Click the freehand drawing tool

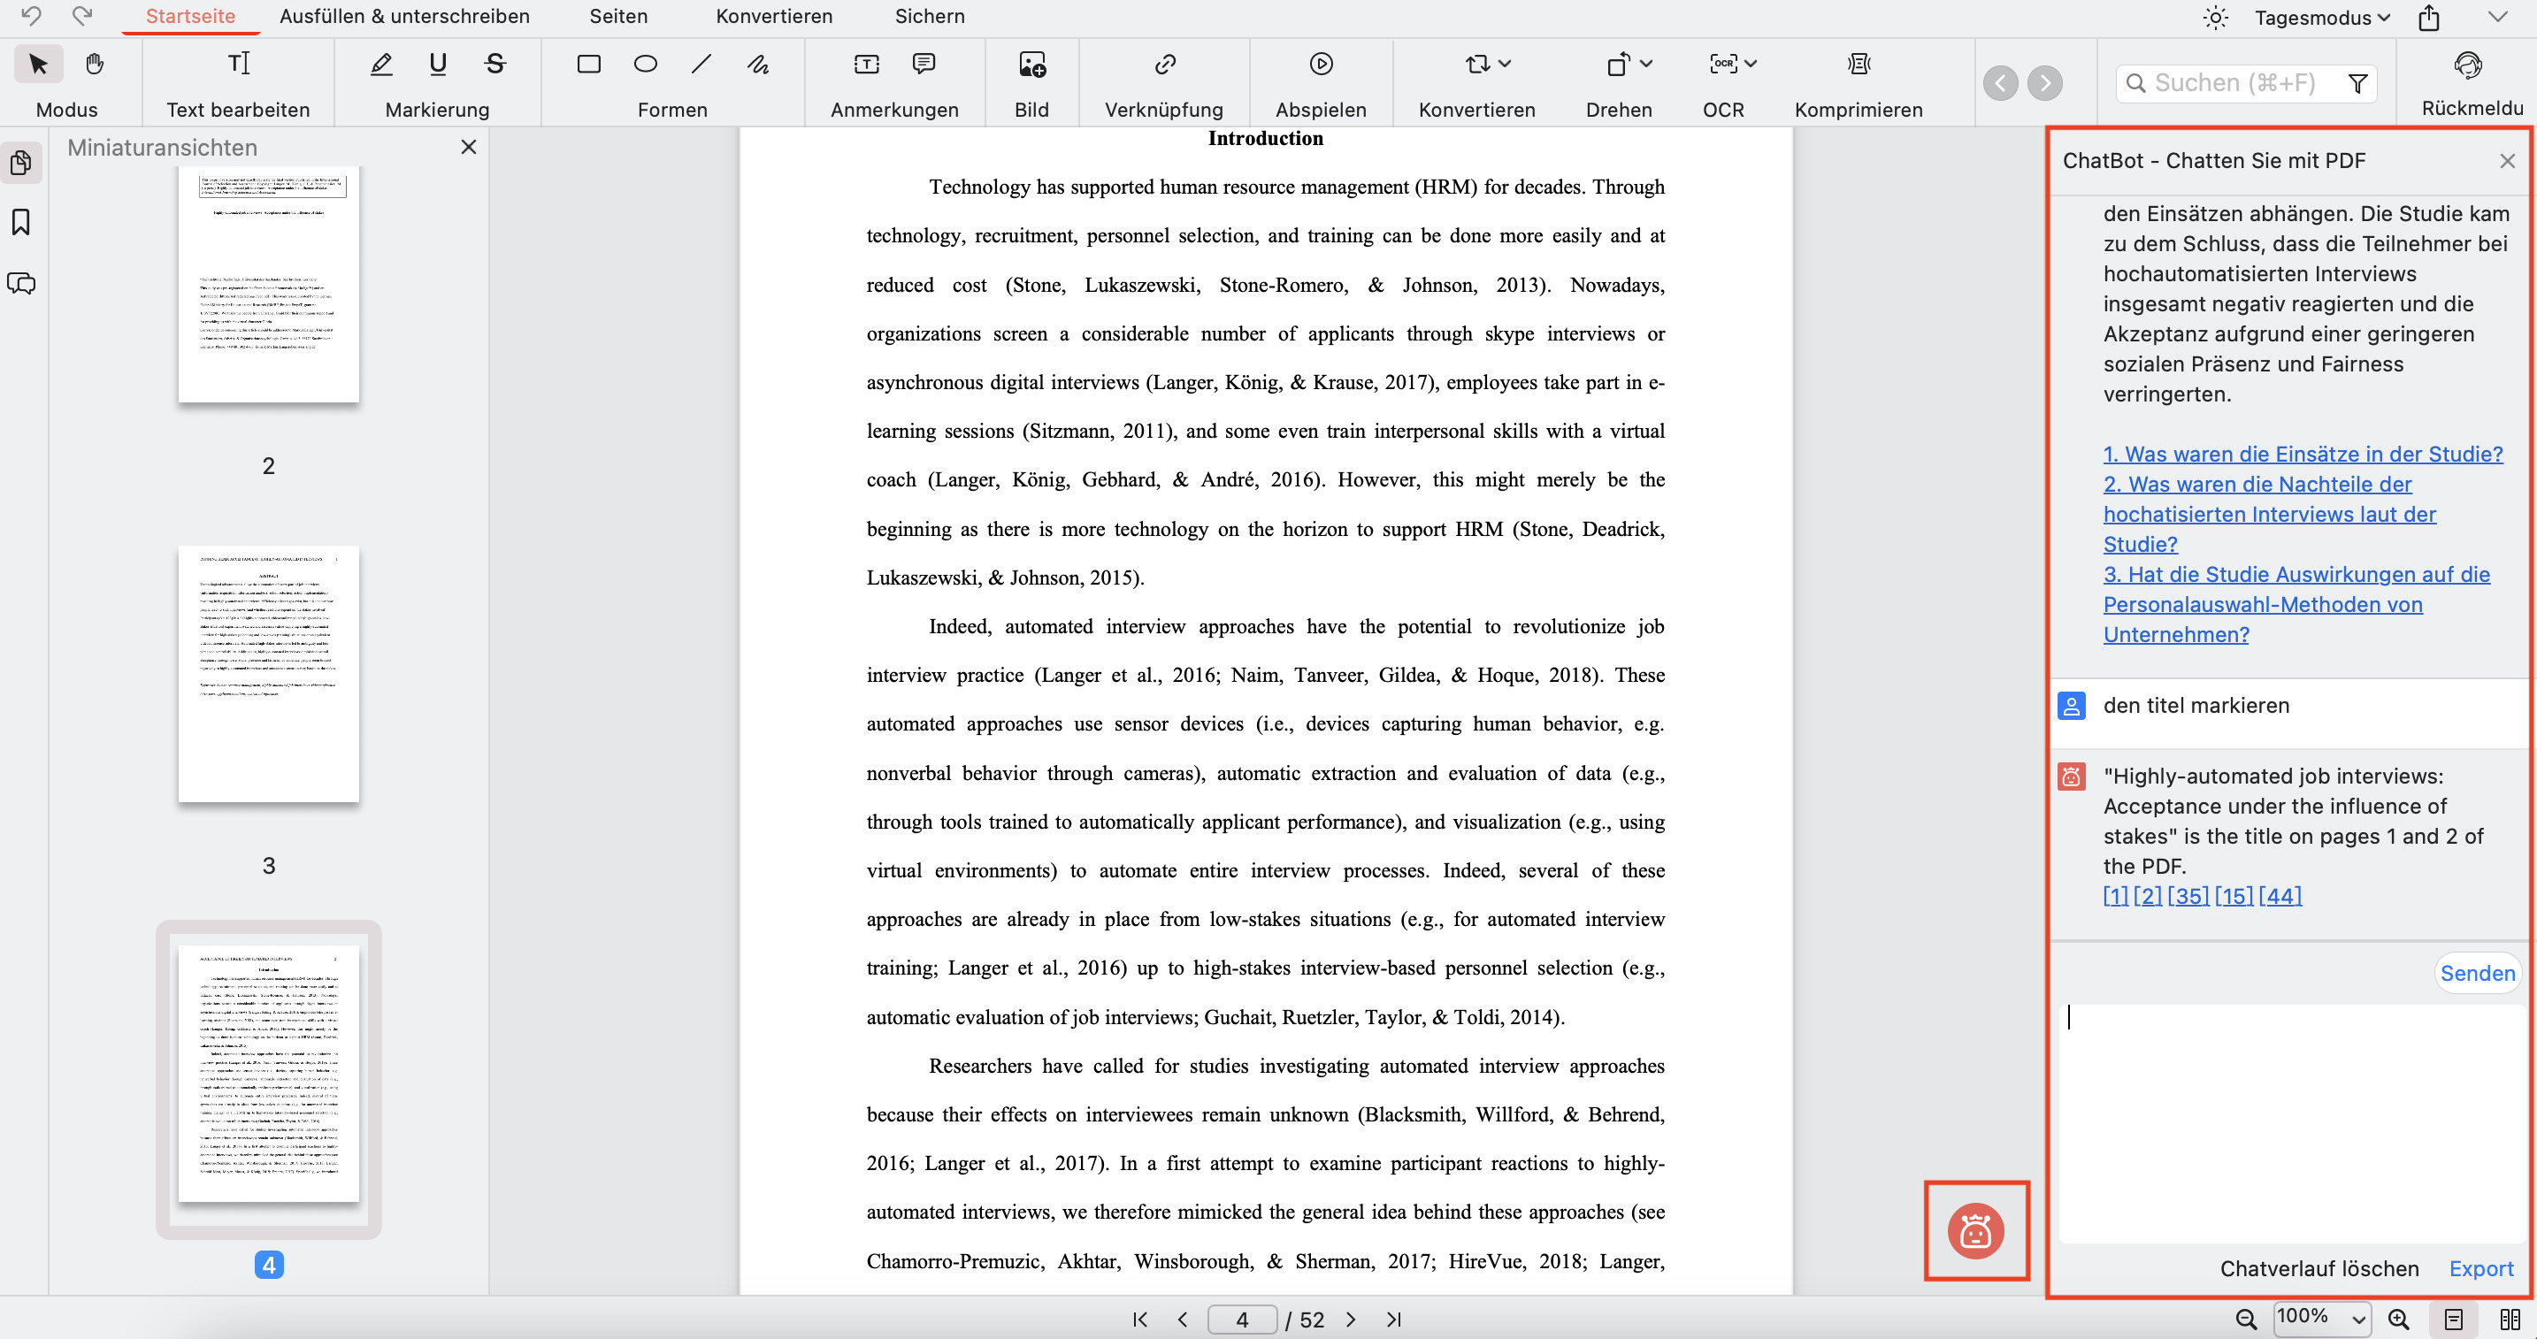[757, 65]
